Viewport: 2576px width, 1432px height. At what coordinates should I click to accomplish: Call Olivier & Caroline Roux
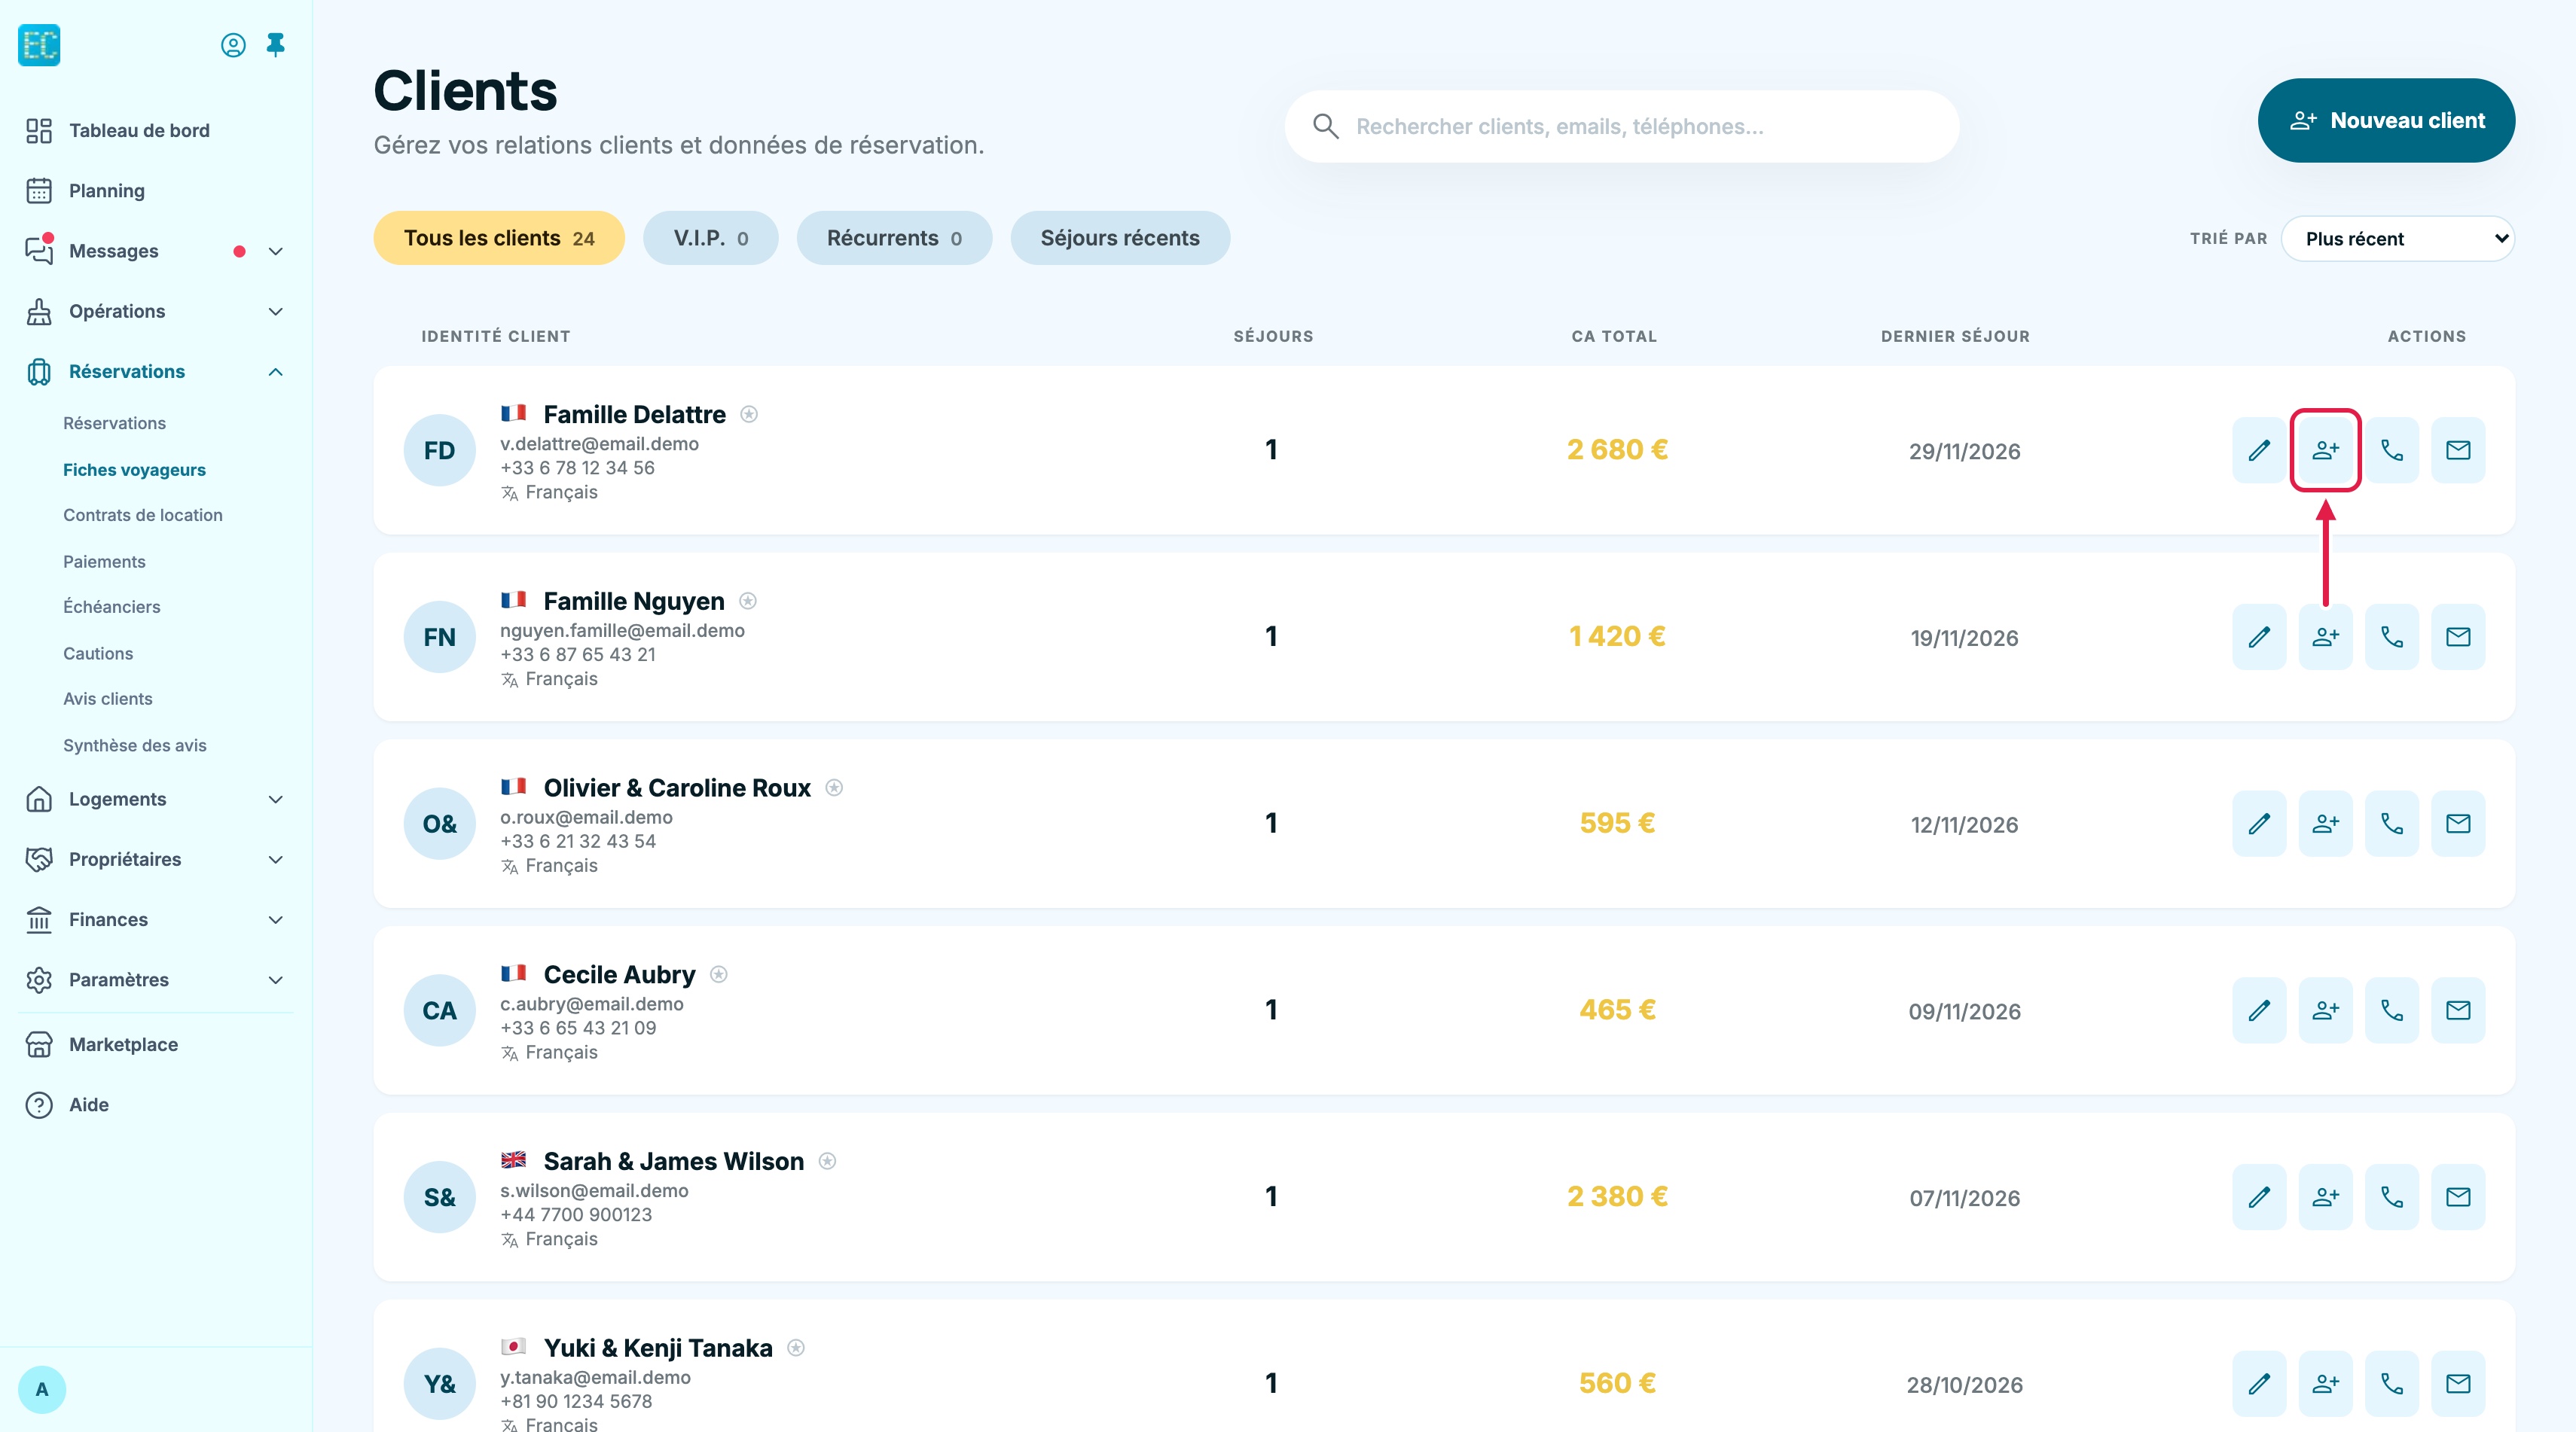pyautogui.click(x=2392, y=824)
